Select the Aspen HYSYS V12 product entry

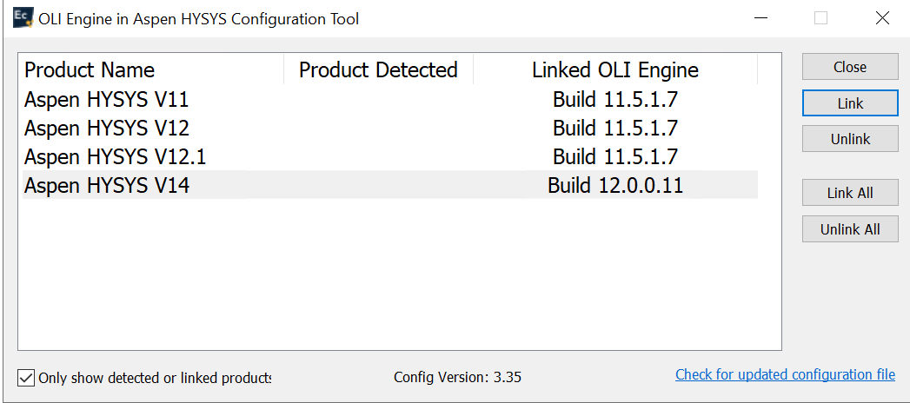click(106, 129)
